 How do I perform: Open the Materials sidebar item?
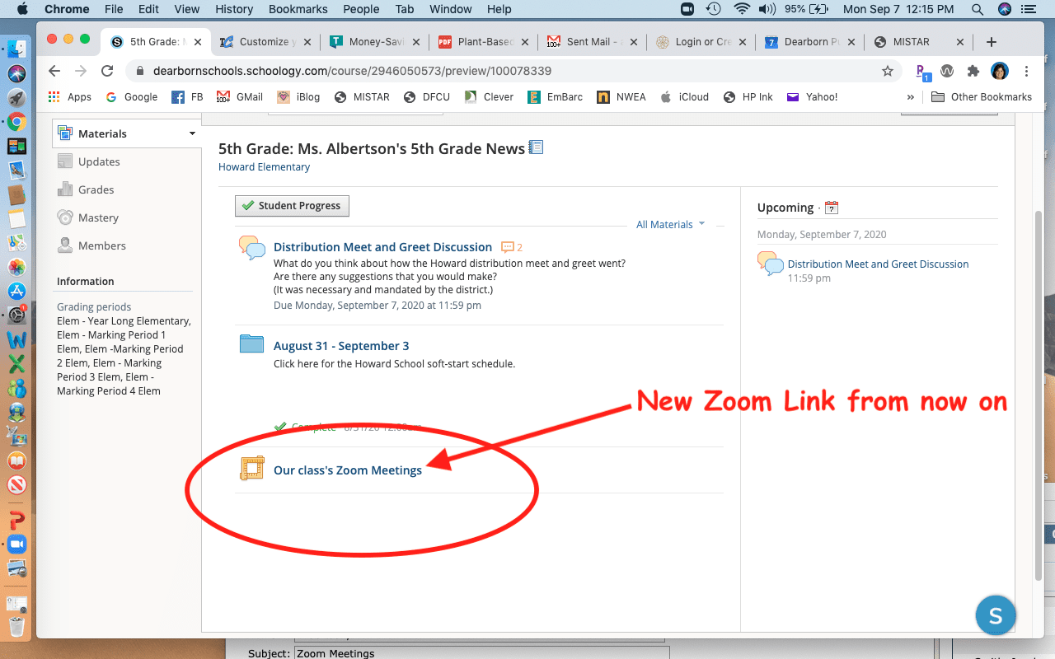click(x=127, y=133)
